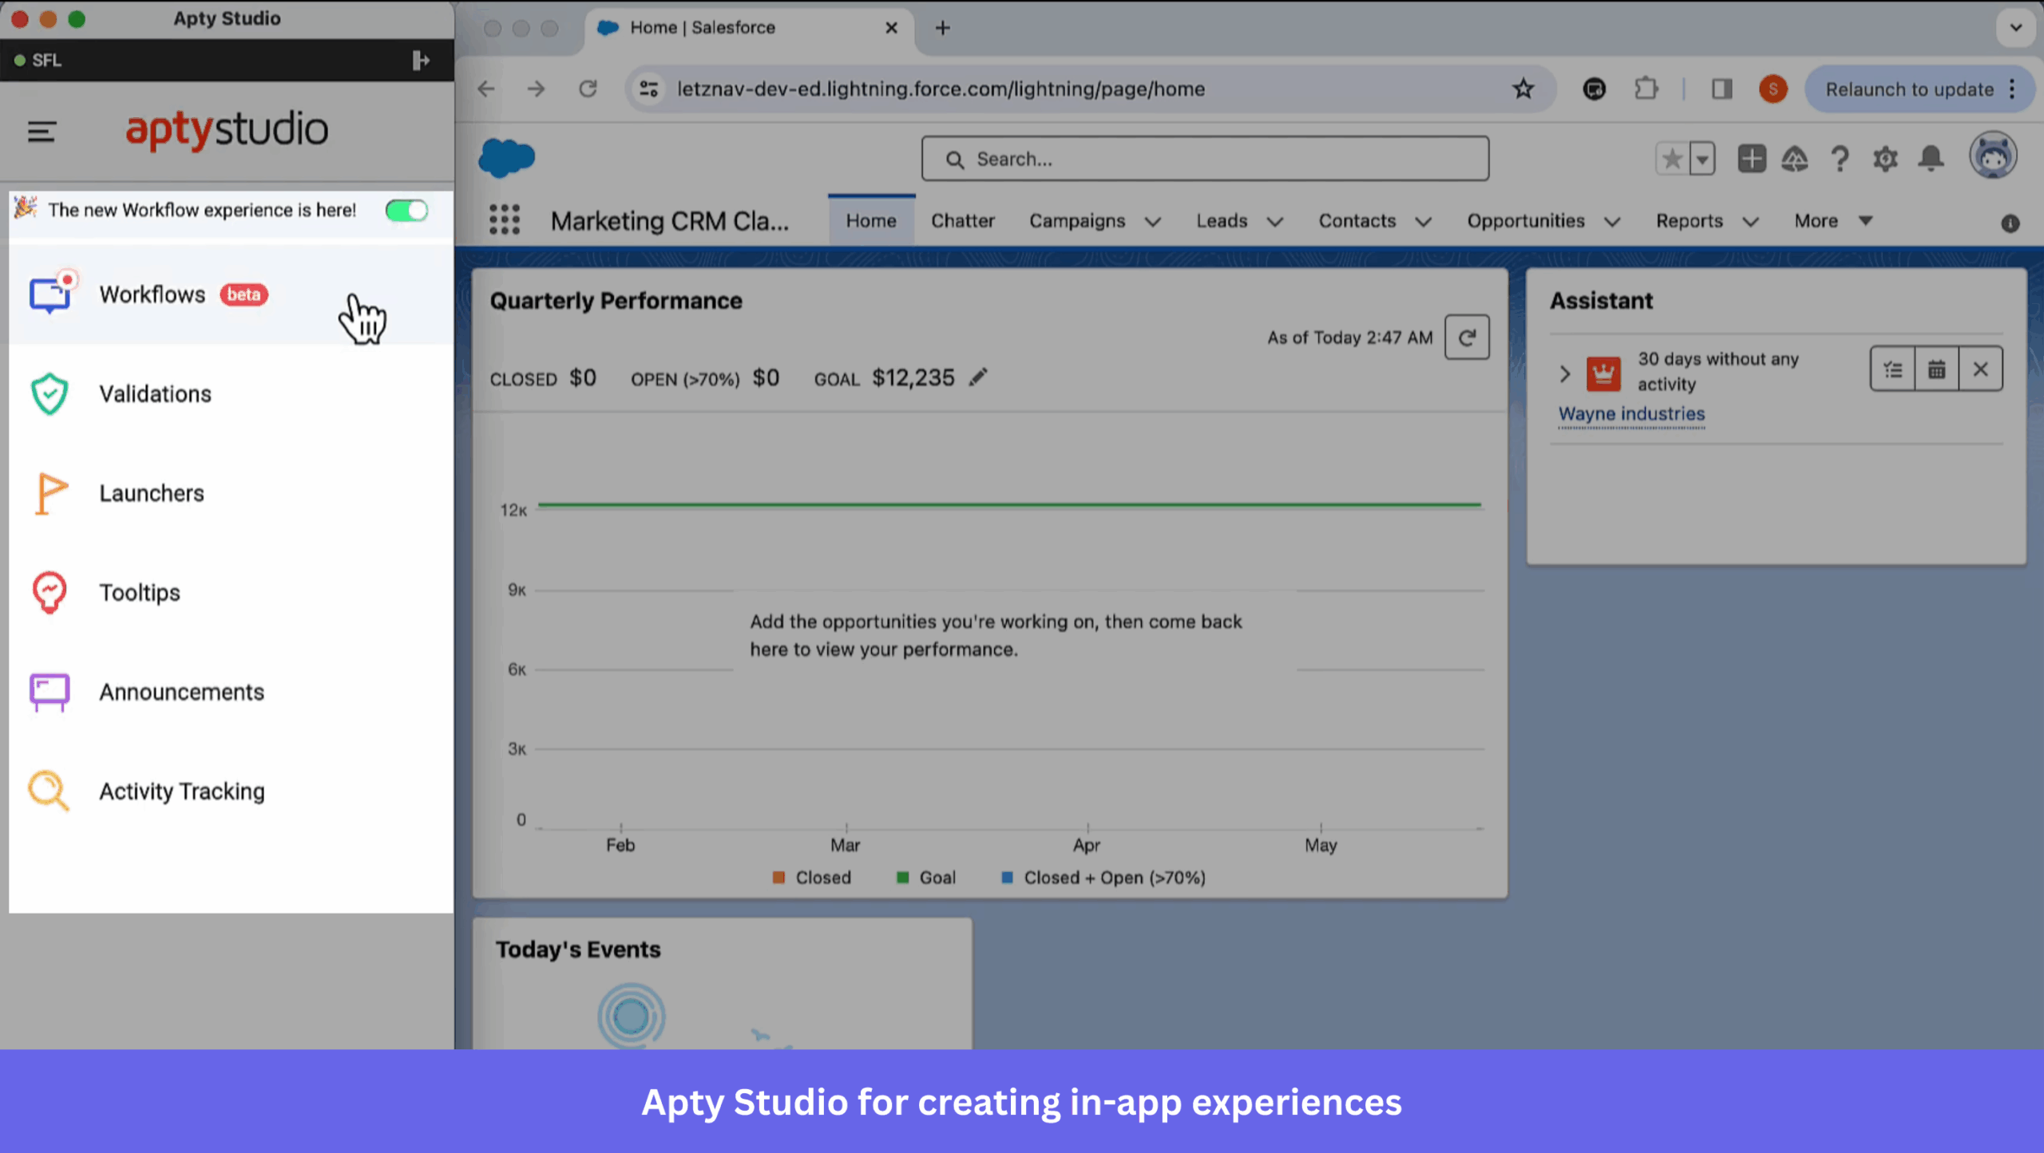Image resolution: width=2044 pixels, height=1153 pixels.
Task: Click the refresh icon on Quarterly Performance
Action: point(1467,337)
